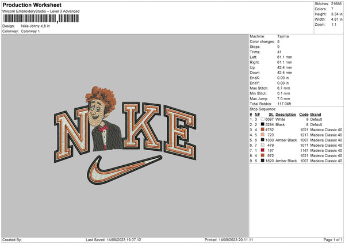
Task: Select code 1147 in the stop sequence
Action: coord(304,150)
